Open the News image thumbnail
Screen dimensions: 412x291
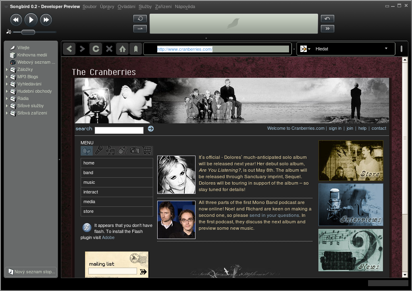point(351,250)
